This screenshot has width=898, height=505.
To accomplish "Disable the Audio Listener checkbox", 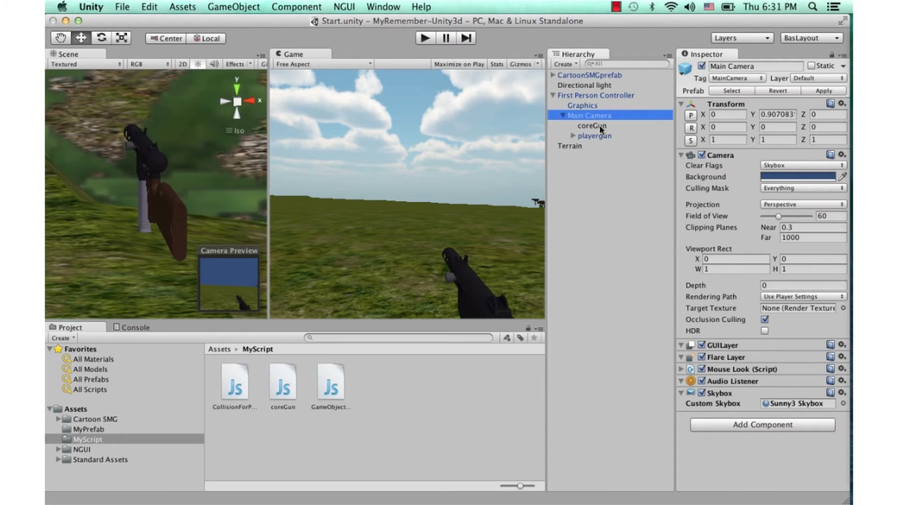I will pyautogui.click(x=702, y=381).
